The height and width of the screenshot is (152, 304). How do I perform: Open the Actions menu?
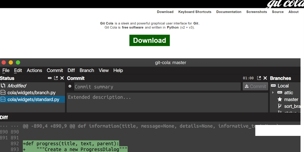[34, 70]
